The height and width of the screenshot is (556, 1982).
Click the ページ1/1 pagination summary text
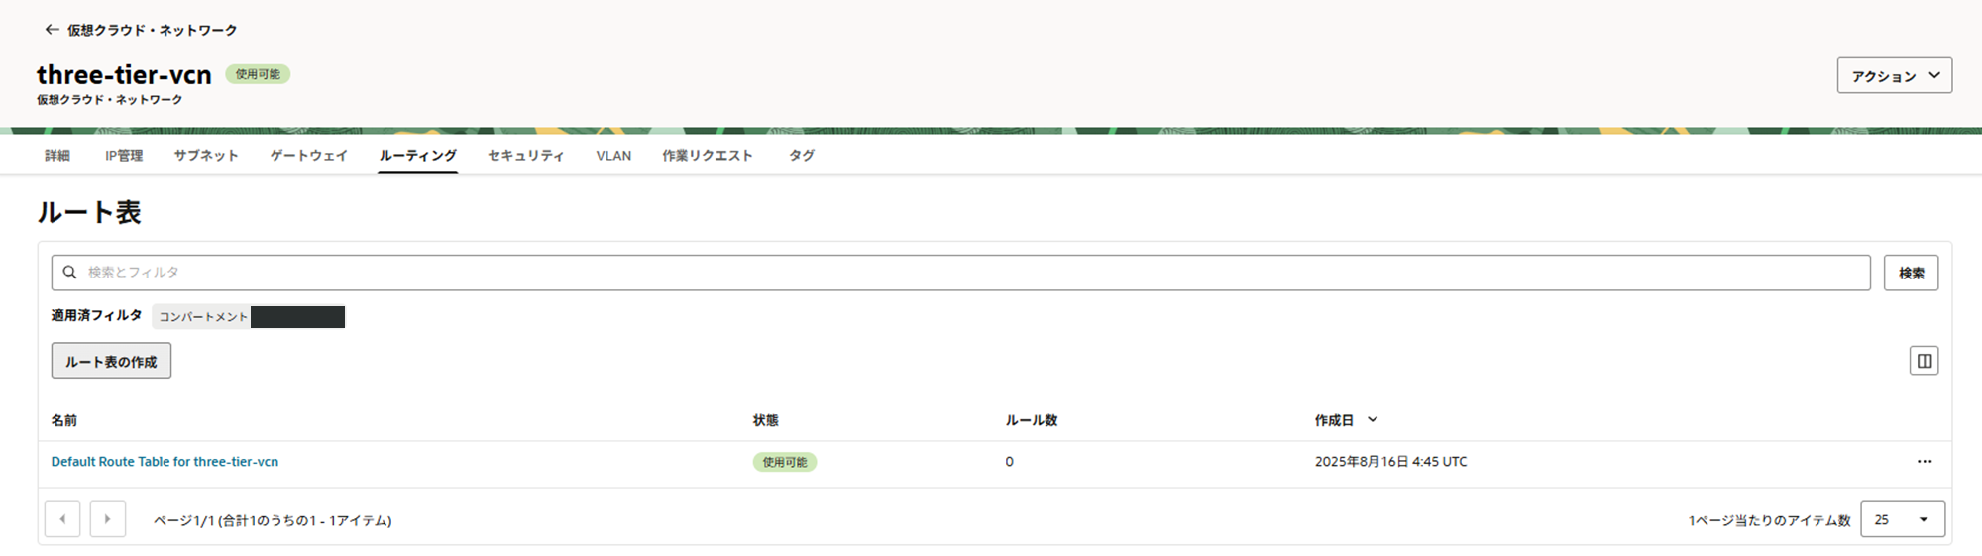pyautogui.click(x=273, y=520)
